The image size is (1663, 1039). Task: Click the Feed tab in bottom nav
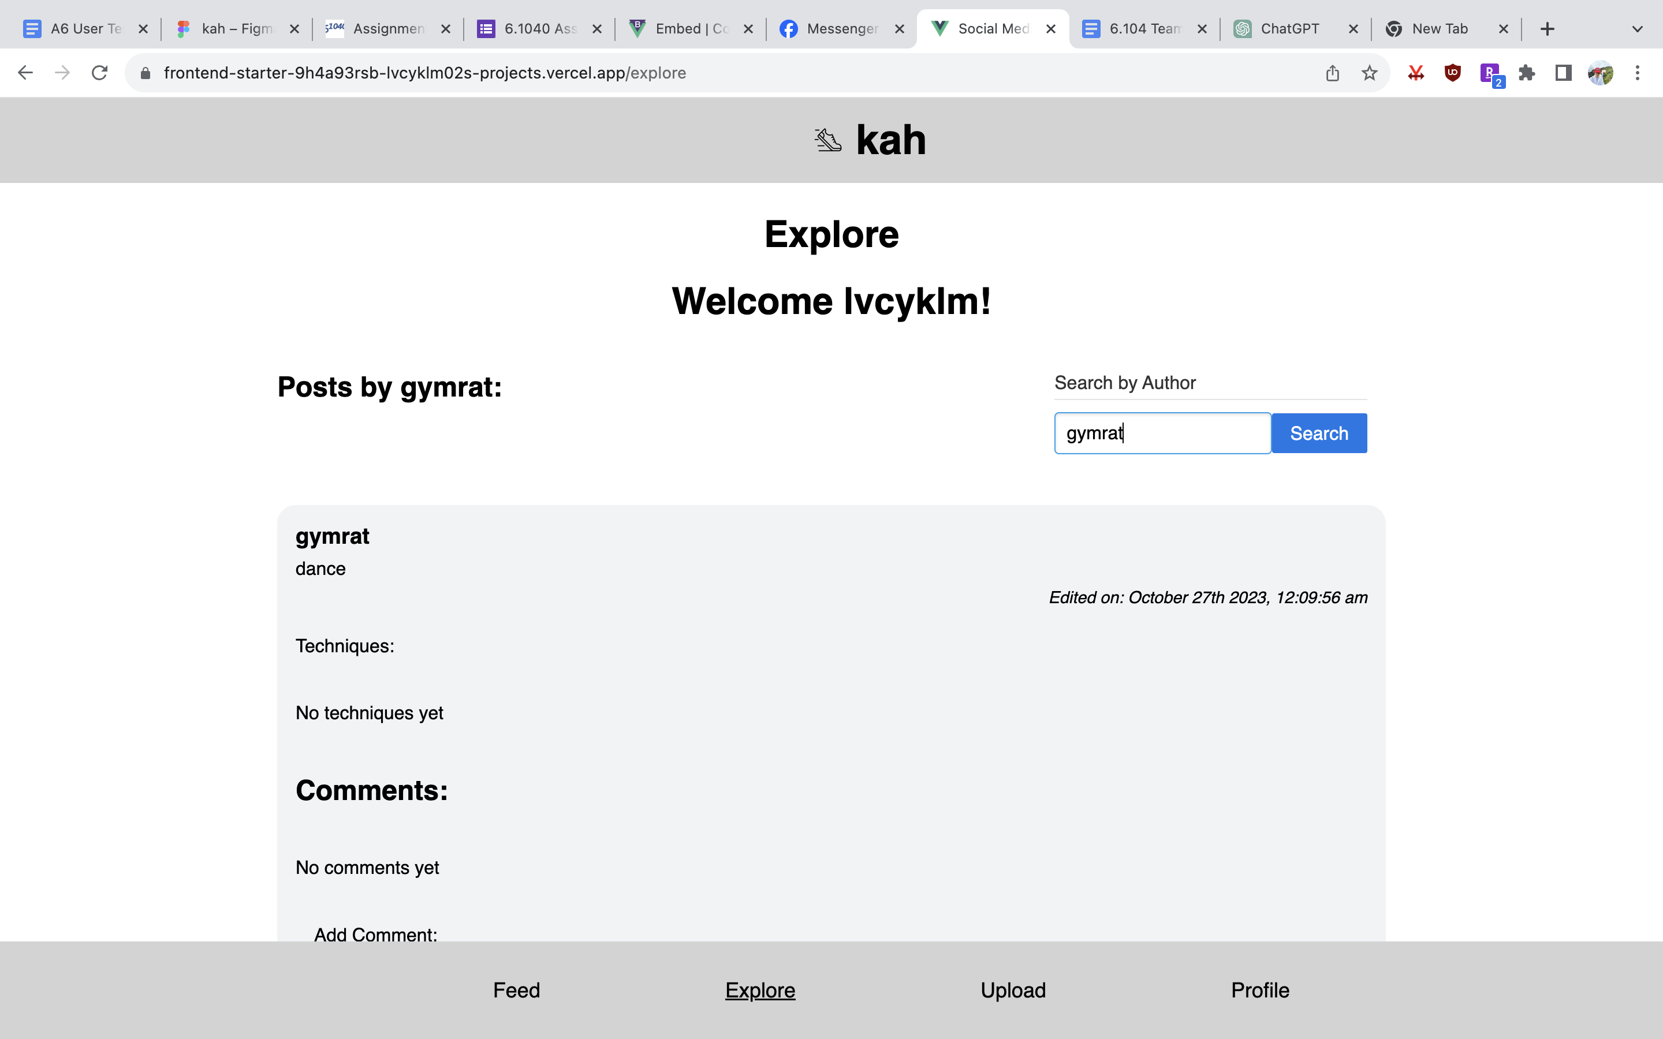[x=517, y=990]
